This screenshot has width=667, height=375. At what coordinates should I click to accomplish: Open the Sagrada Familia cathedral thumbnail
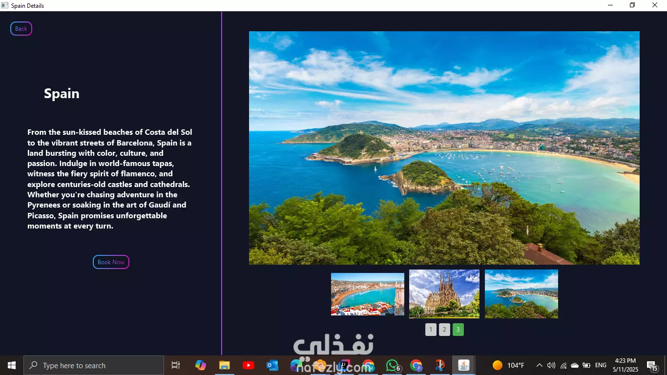coord(444,294)
